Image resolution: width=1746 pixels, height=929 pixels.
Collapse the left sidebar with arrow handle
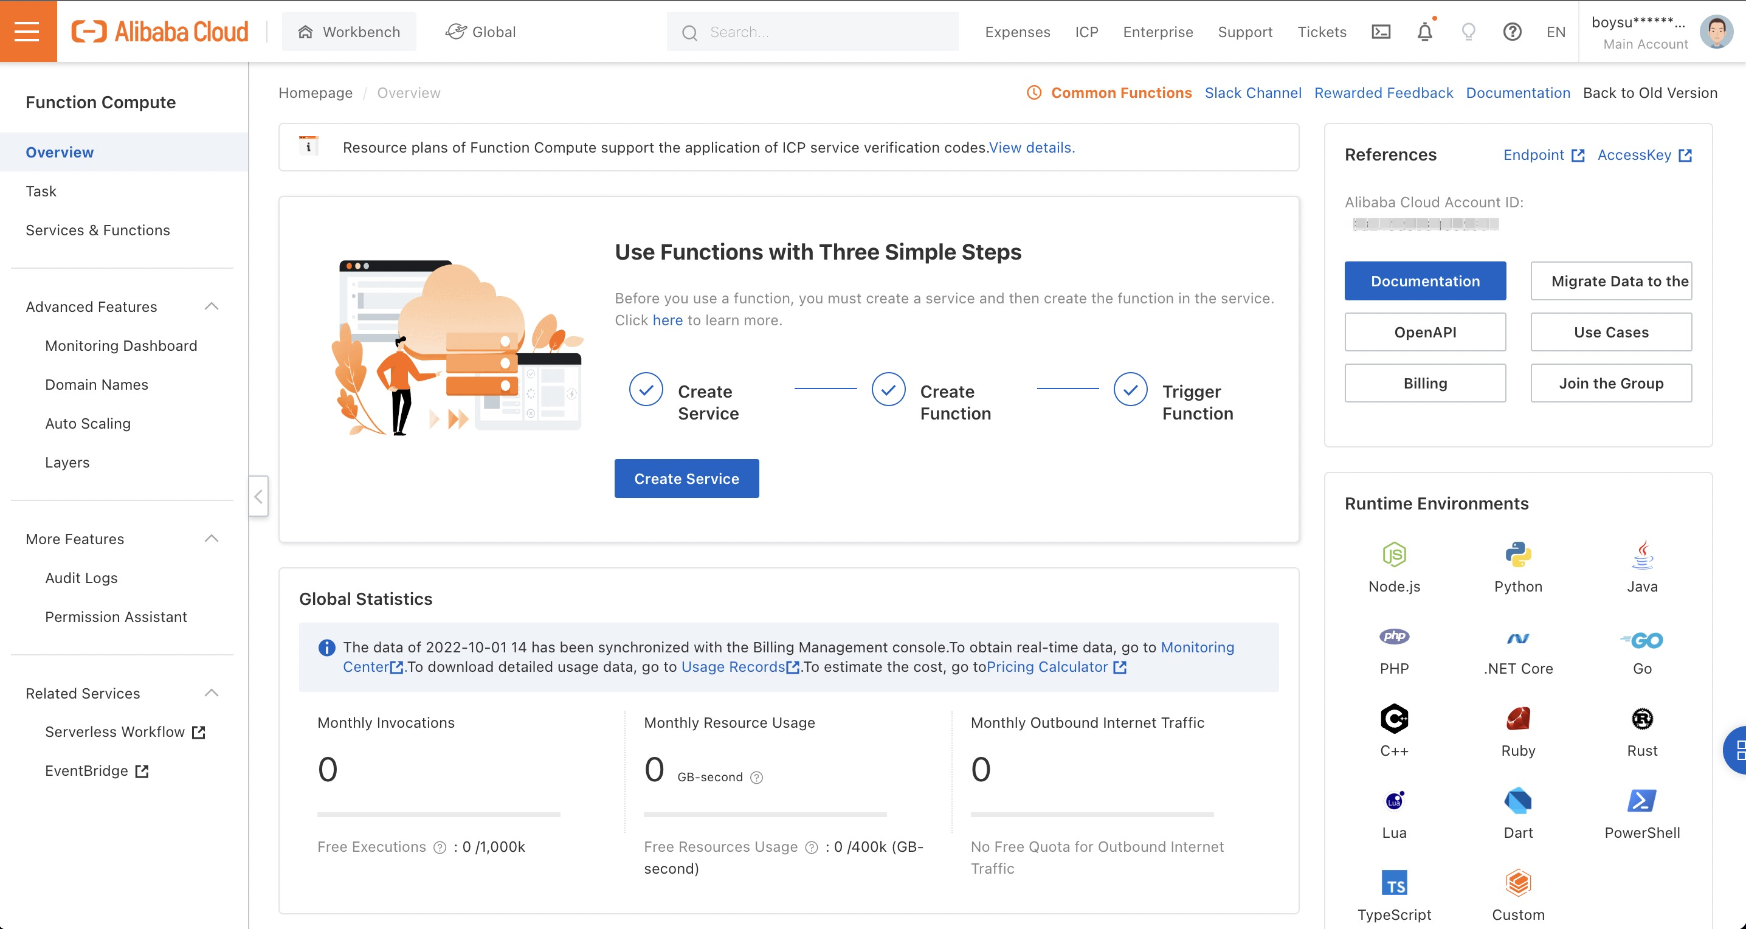point(258,497)
